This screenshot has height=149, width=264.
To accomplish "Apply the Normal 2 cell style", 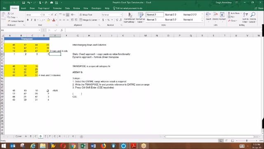I will 155,15.
